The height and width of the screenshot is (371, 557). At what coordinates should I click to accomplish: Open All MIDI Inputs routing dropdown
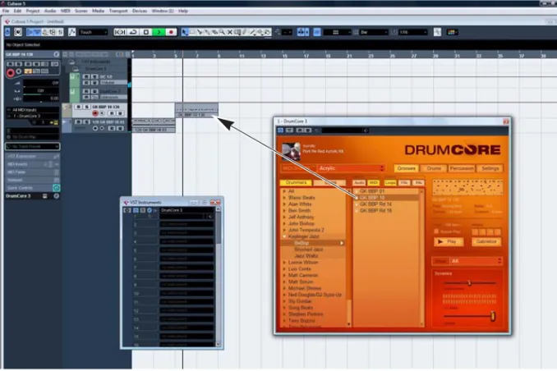coord(32,110)
